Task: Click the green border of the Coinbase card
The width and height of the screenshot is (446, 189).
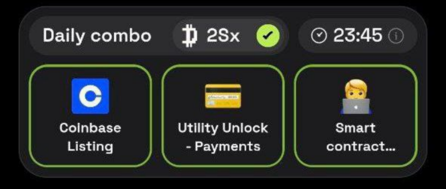Action: 30,116
